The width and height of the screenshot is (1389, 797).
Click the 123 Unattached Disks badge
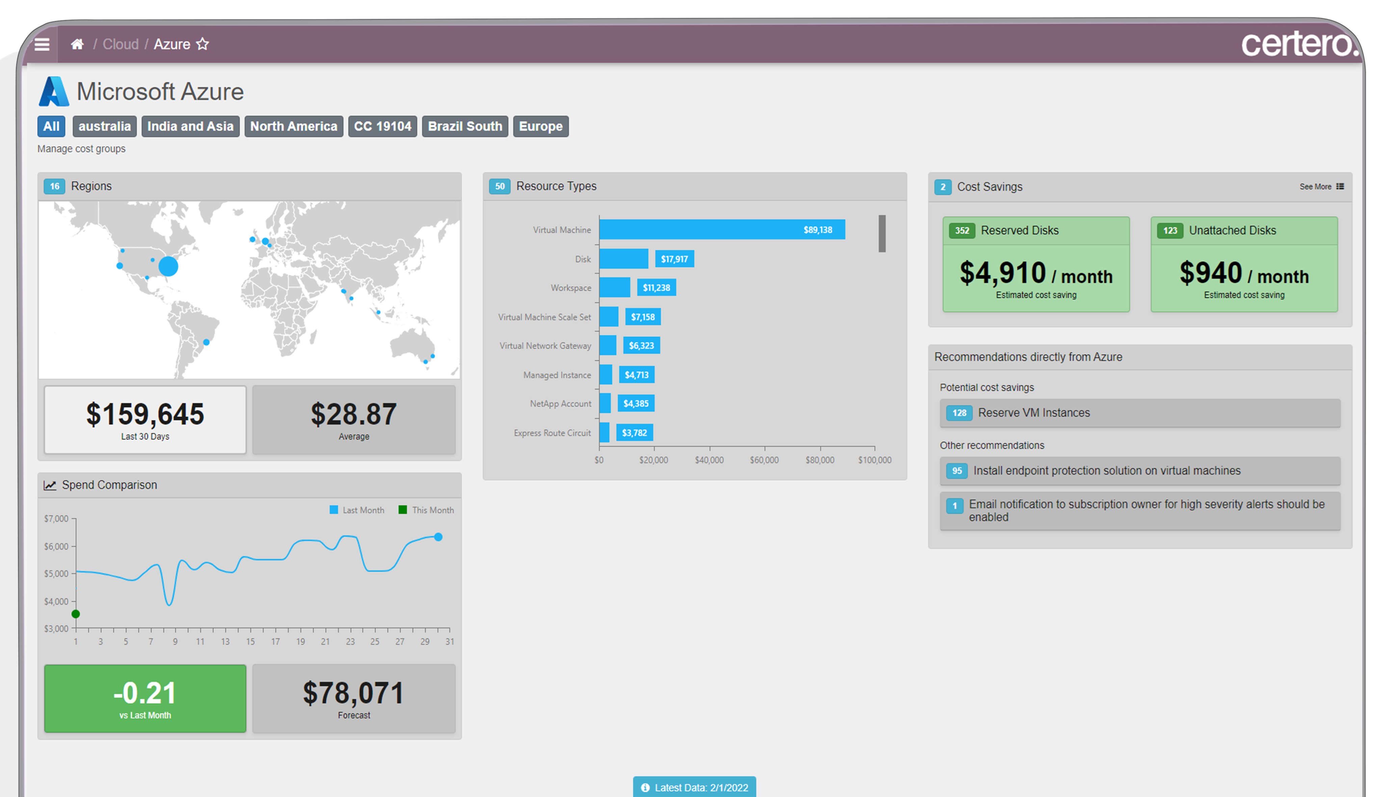pyautogui.click(x=1170, y=230)
